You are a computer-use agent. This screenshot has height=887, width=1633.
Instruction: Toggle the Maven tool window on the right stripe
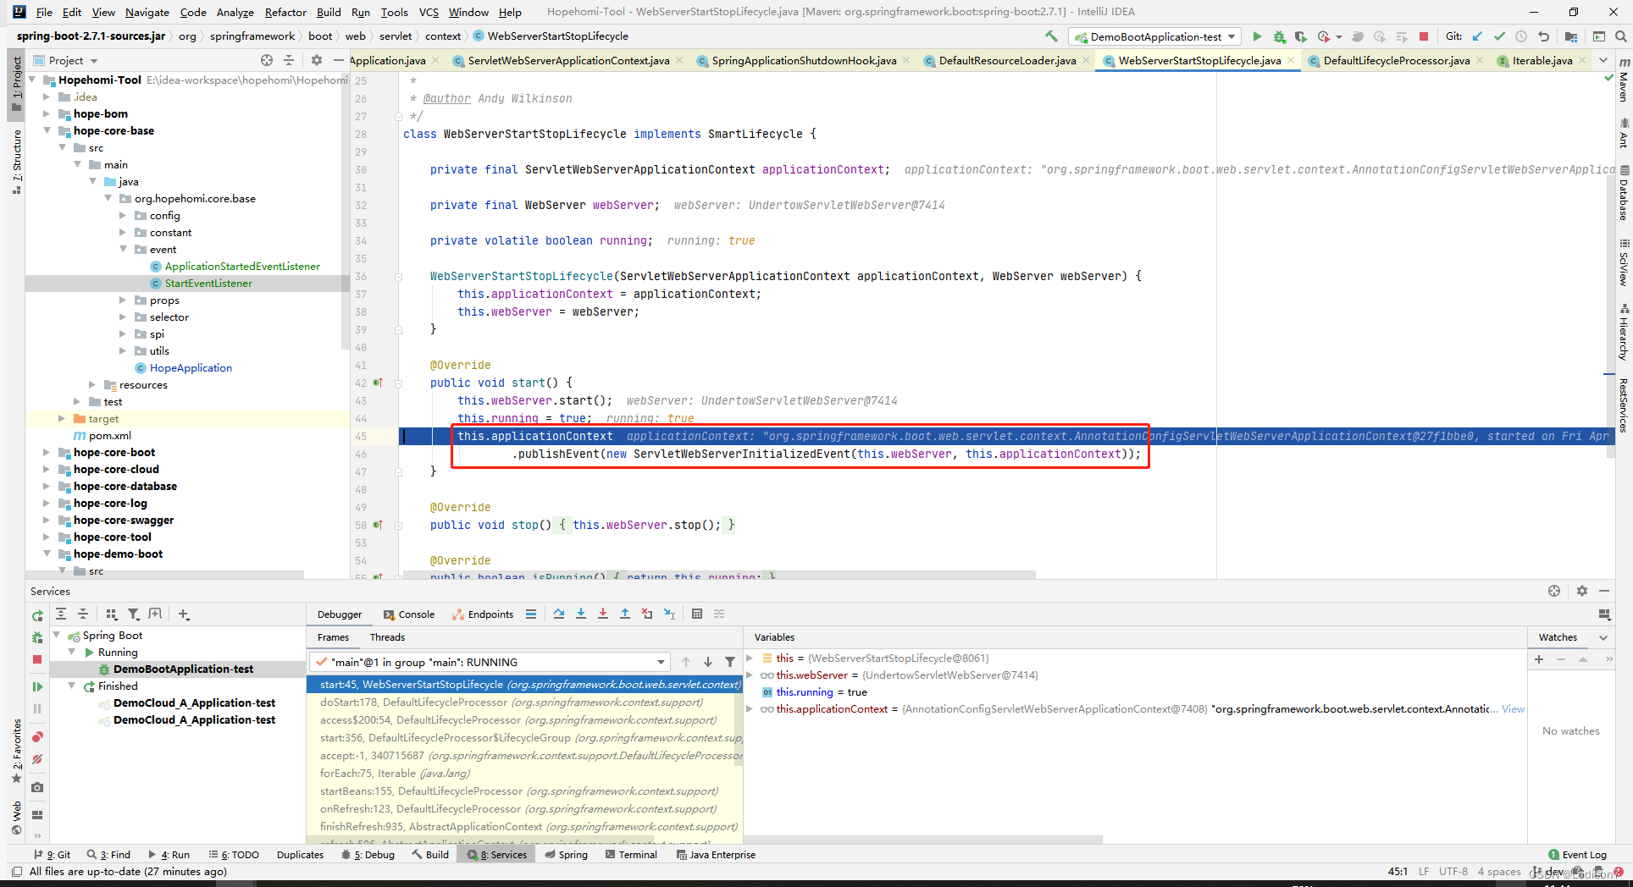[x=1624, y=80]
